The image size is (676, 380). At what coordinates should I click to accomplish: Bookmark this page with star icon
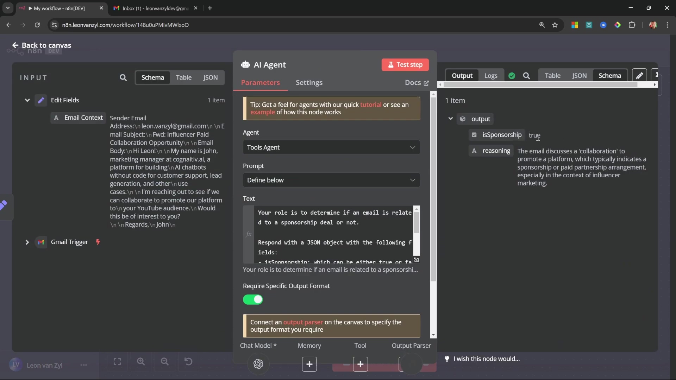pos(555,25)
